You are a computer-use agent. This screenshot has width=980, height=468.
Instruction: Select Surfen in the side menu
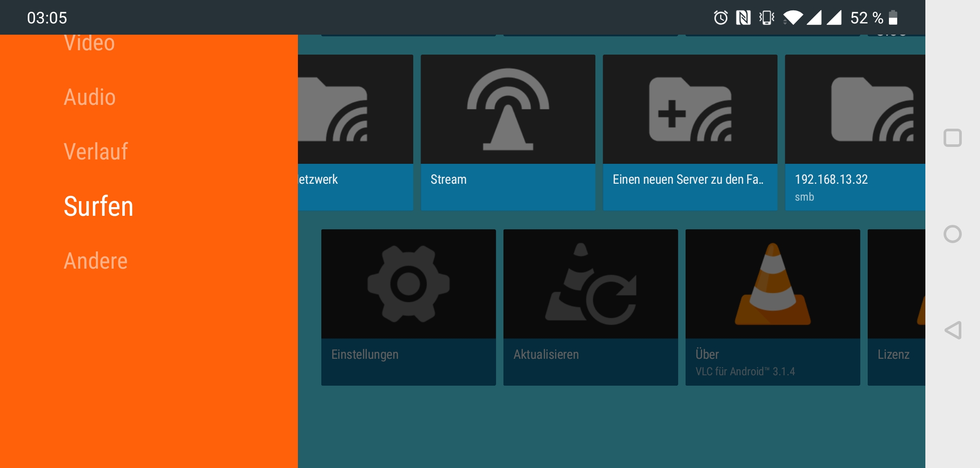98,206
